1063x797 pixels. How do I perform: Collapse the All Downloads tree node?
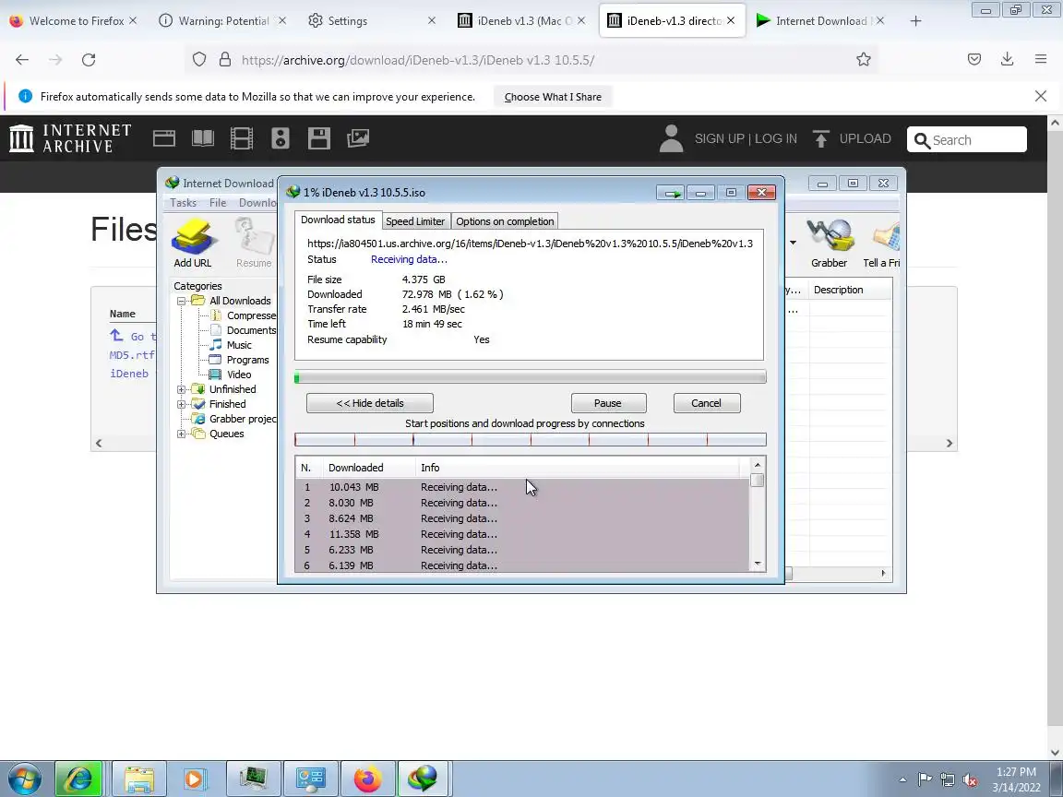tap(181, 301)
